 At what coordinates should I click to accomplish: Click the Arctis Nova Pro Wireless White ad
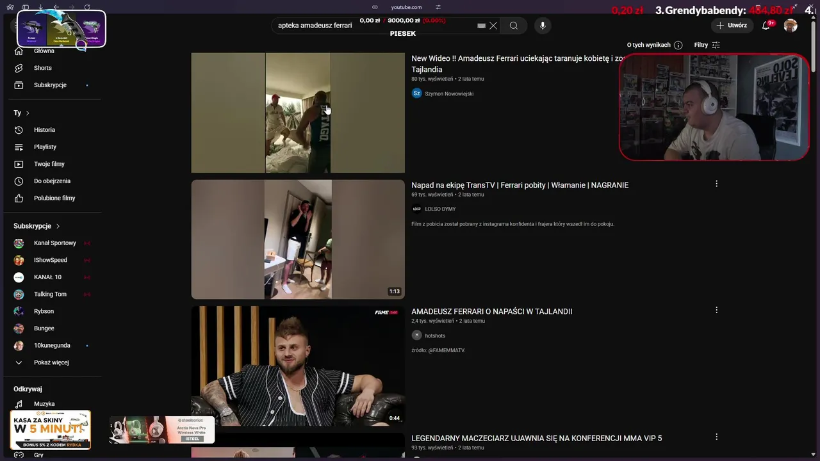pos(162,430)
